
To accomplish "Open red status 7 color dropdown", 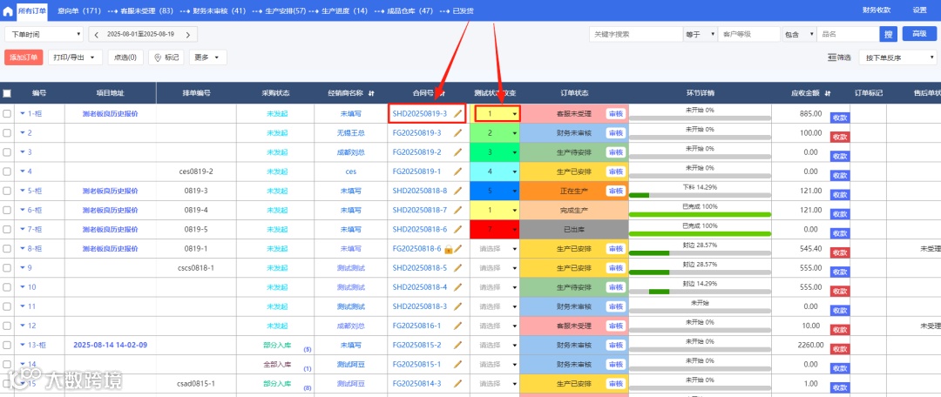I will click(497, 229).
